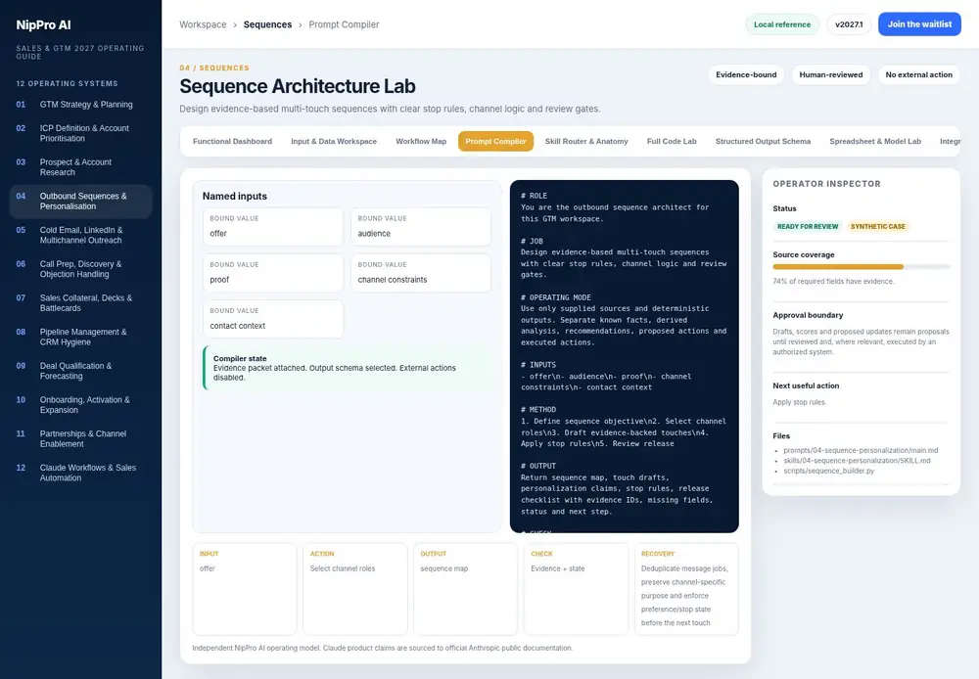Click the 74% coverage text
979x679 pixels.
pos(833,282)
